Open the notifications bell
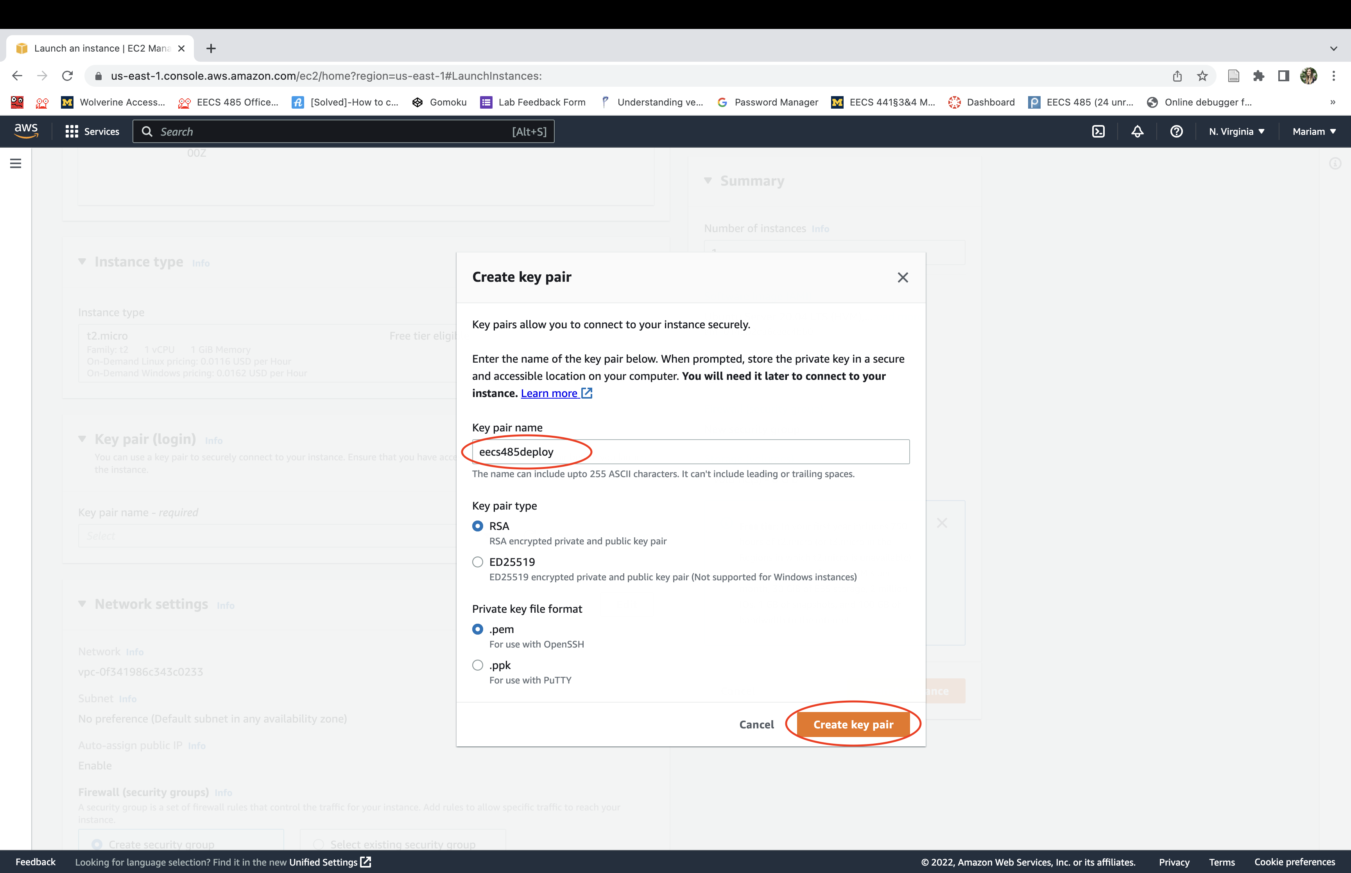Viewport: 1351px width, 873px height. [1137, 132]
